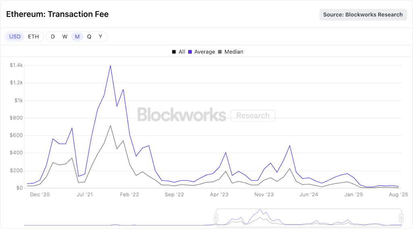Click the Ethereum: Transaction Fee title
This screenshot has height=229, width=413.
point(57,14)
